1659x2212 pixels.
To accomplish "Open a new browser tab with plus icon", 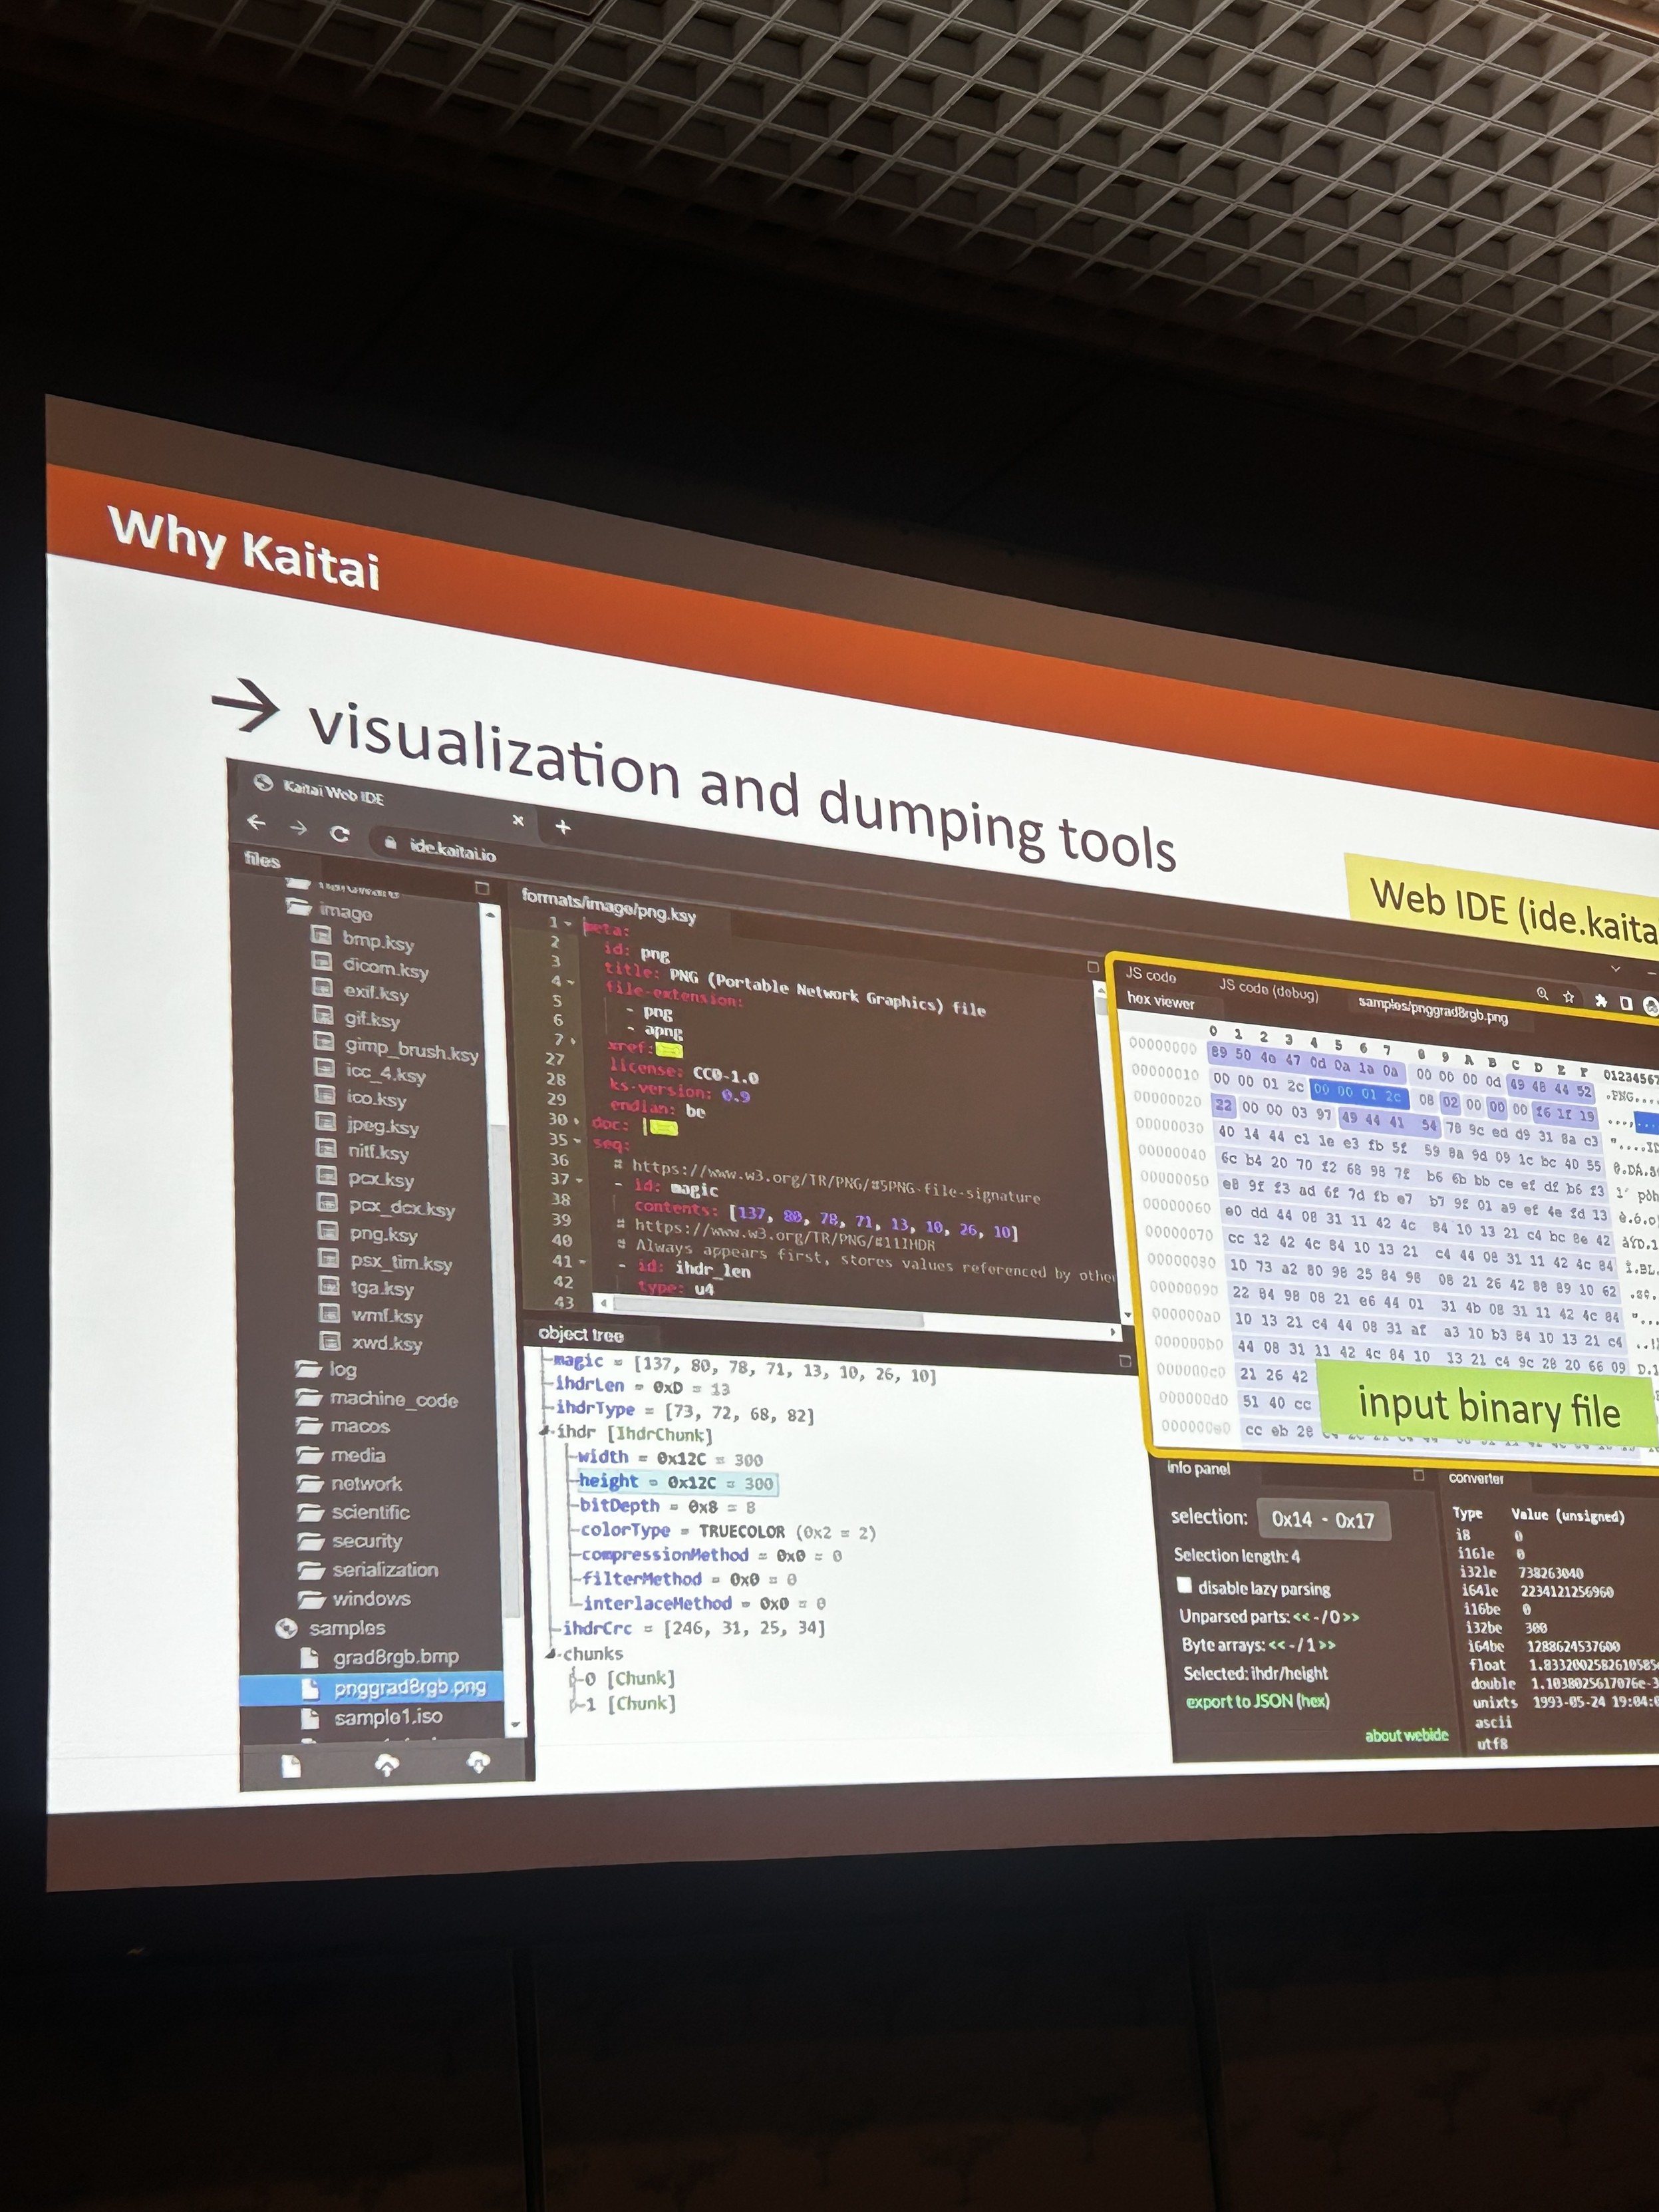I will [x=563, y=827].
